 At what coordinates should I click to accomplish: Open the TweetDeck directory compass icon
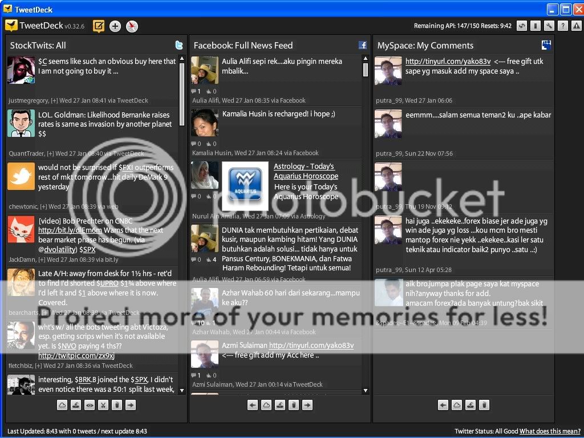[132, 26]
